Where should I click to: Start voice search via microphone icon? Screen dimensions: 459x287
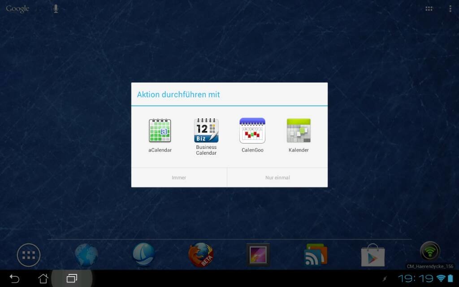56,9
